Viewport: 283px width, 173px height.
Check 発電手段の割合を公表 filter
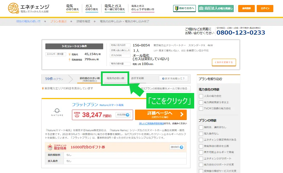[201, 146]
